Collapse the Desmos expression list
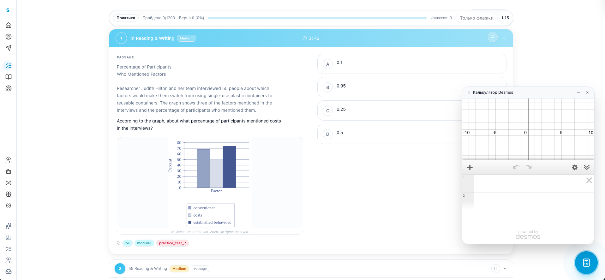Viewport: 605px width, 280px height. coord(587,167)
